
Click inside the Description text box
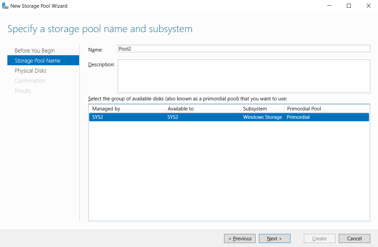pos(244,76)
